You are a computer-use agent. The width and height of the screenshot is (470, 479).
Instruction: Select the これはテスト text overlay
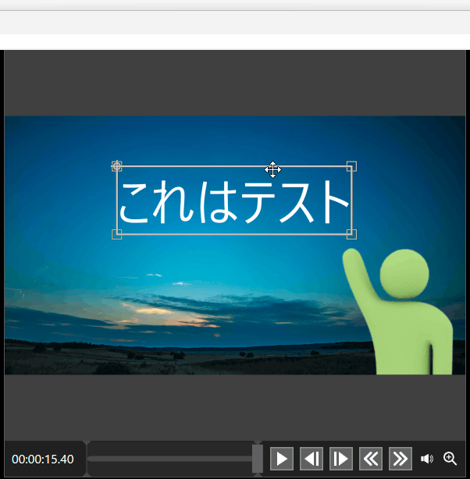click(x=234, y=201)
